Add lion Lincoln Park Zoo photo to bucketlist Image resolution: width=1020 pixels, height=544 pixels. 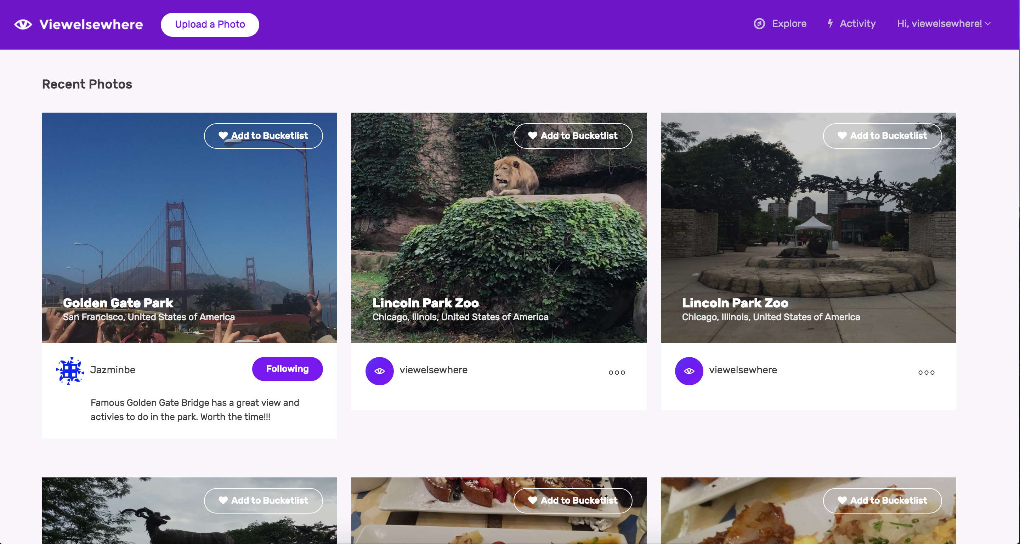[x=573, y=136]
